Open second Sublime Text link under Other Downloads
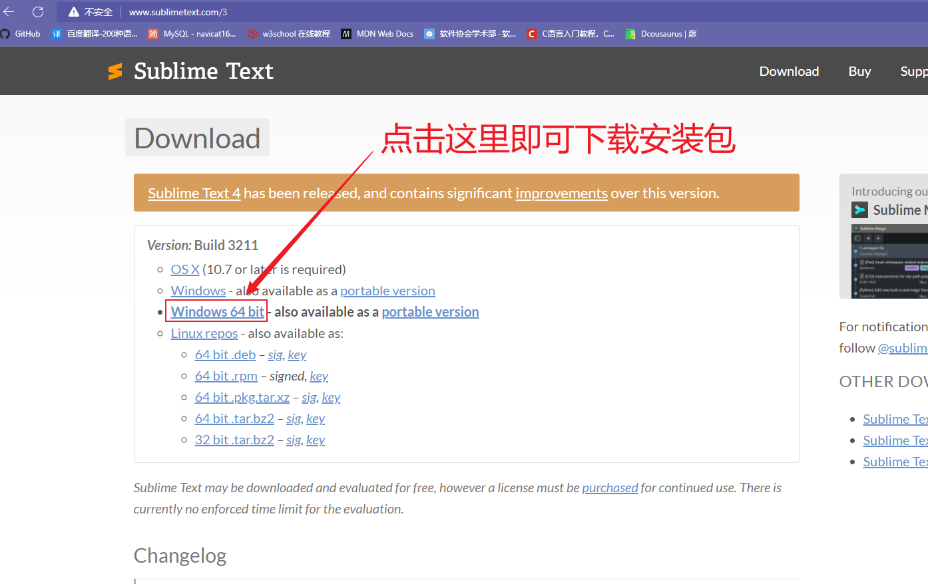Screen dimensions: 928x584 click(895, 440)
